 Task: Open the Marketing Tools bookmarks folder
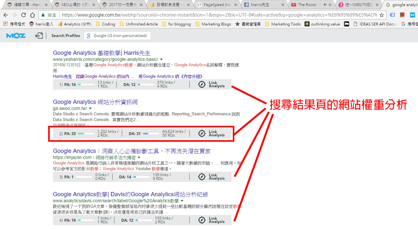(283, 24)
